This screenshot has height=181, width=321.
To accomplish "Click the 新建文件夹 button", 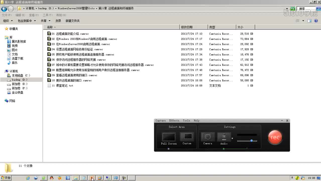I will (x=73, y=21).
